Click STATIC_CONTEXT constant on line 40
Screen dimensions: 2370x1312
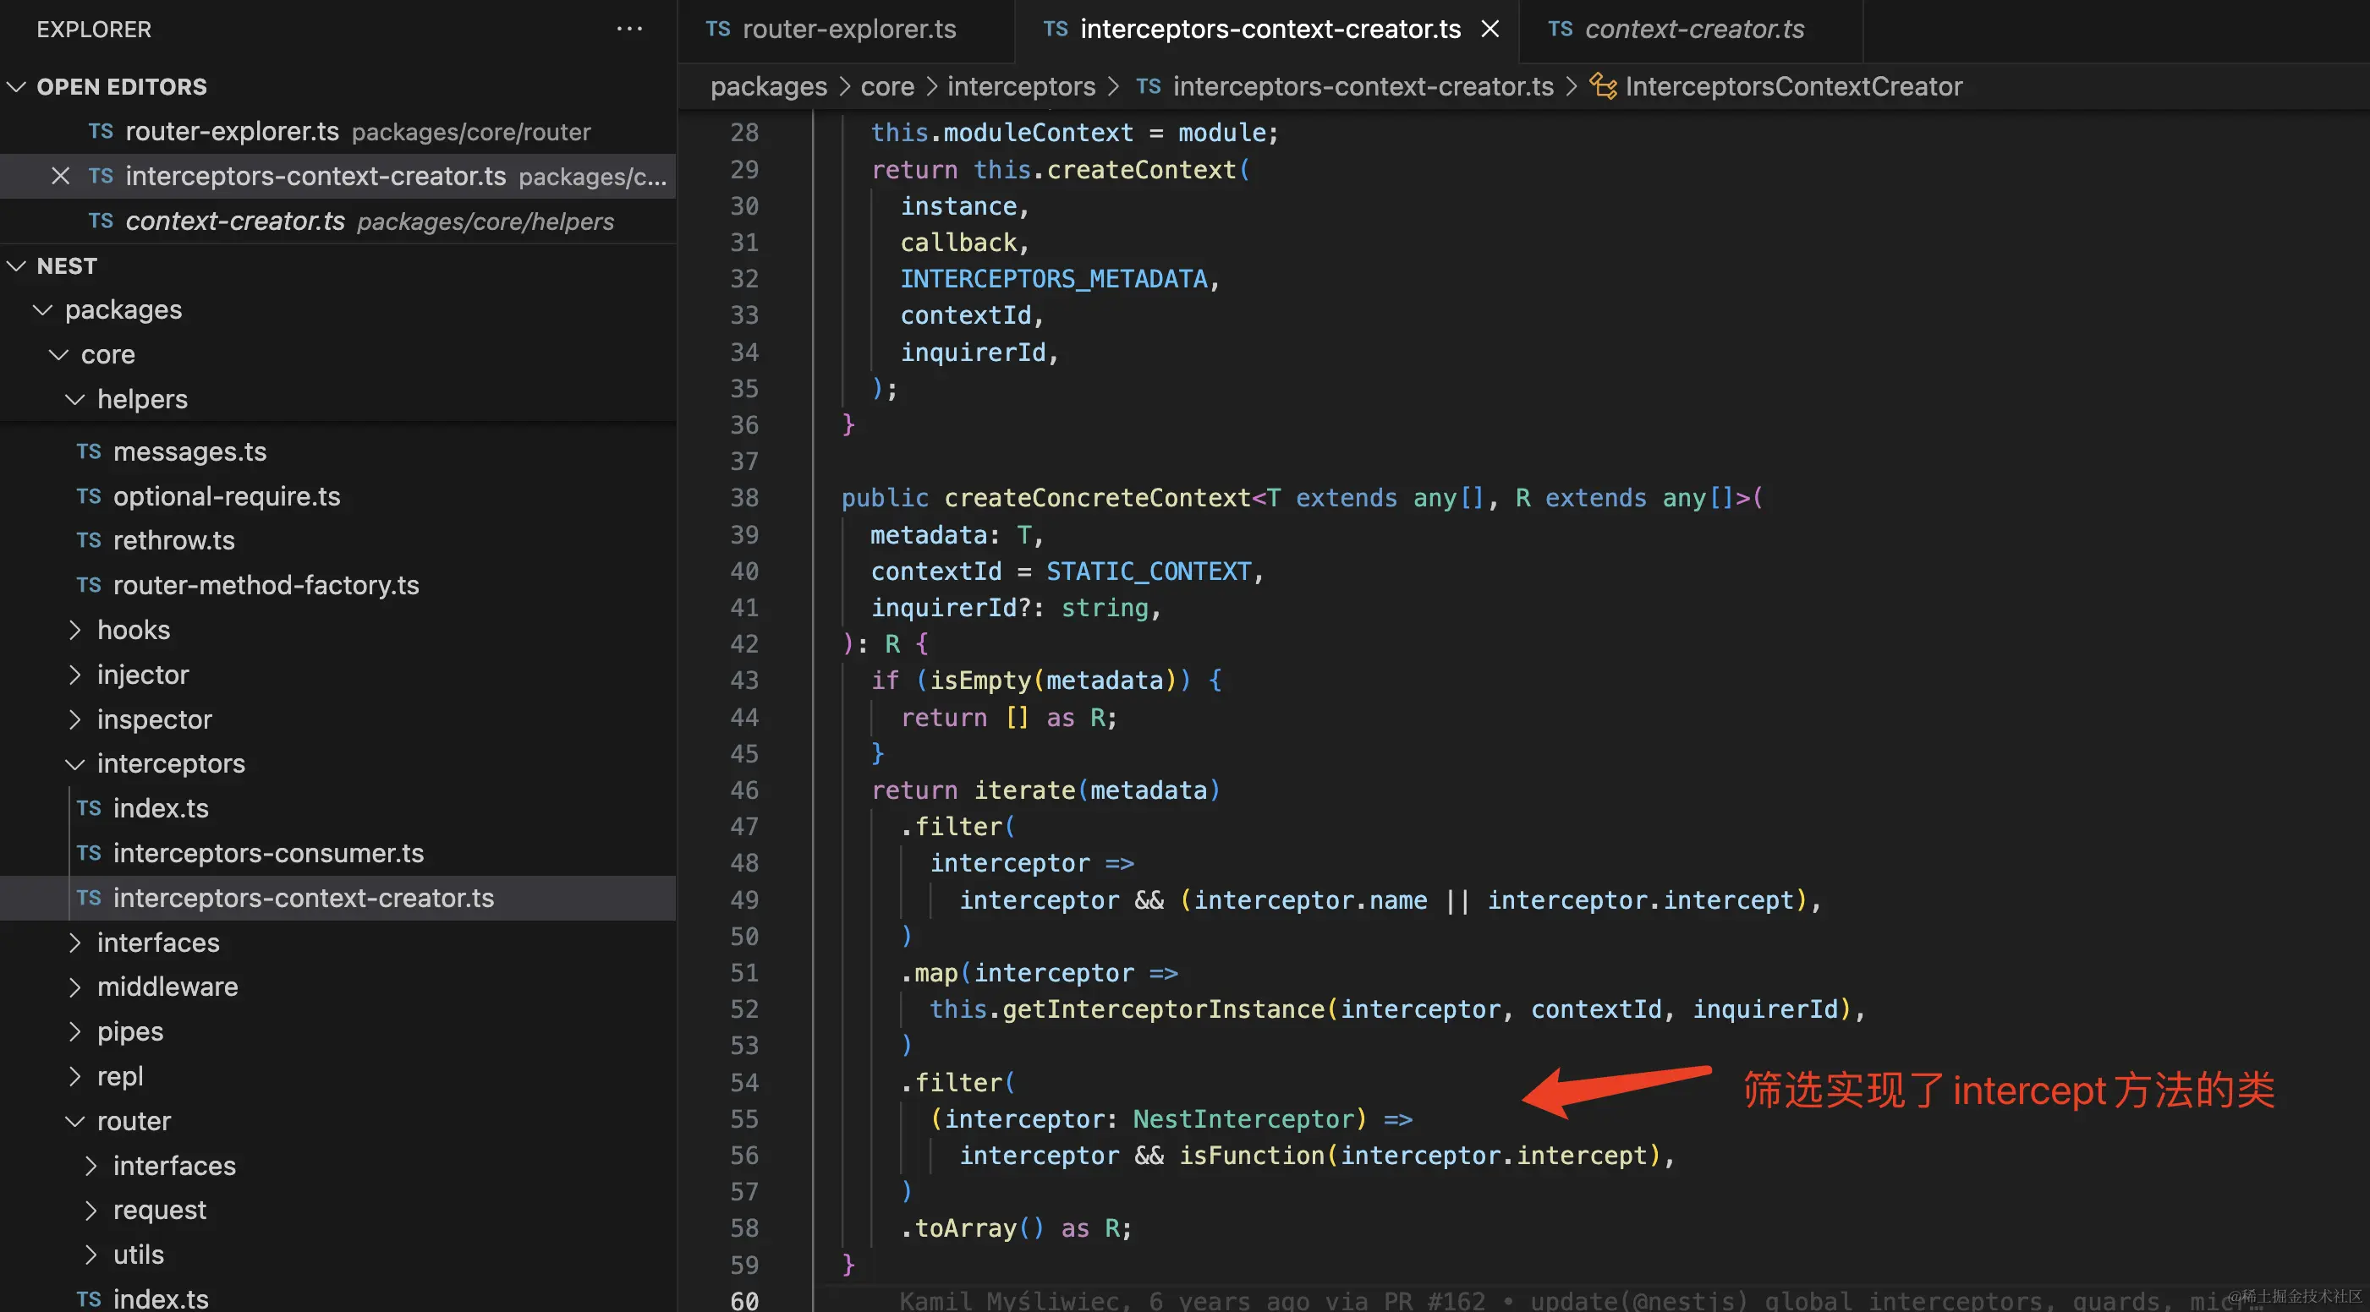coord(1148,571)
